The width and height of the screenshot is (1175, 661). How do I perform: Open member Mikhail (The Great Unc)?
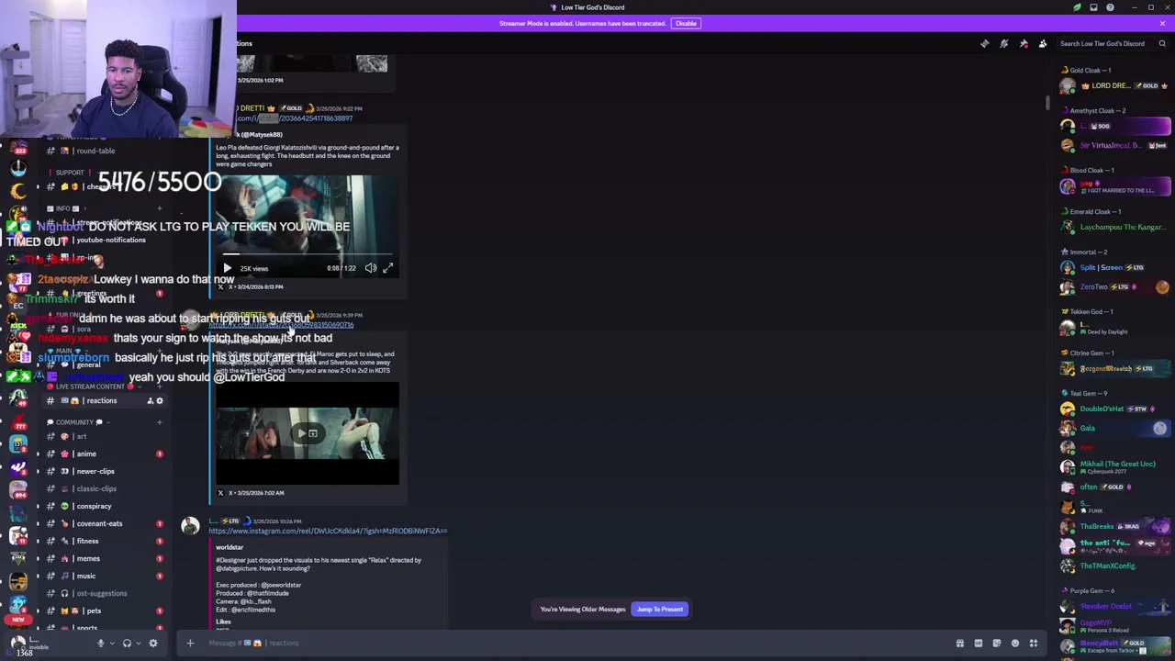pos(1114,466)
